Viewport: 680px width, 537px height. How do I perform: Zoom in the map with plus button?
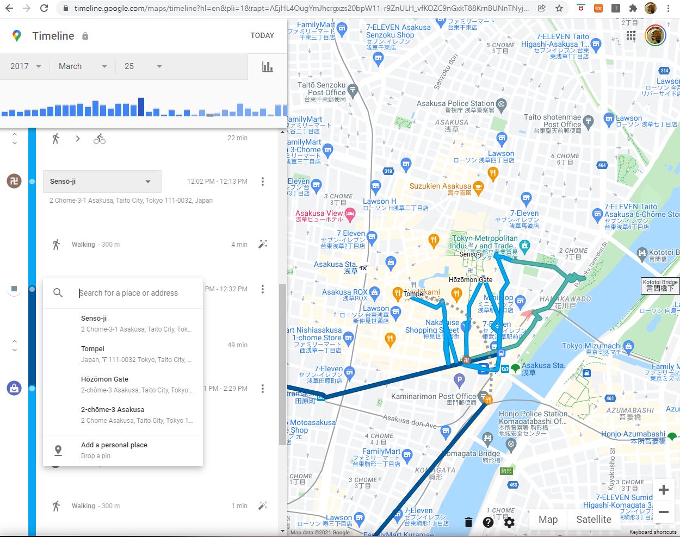664,490
